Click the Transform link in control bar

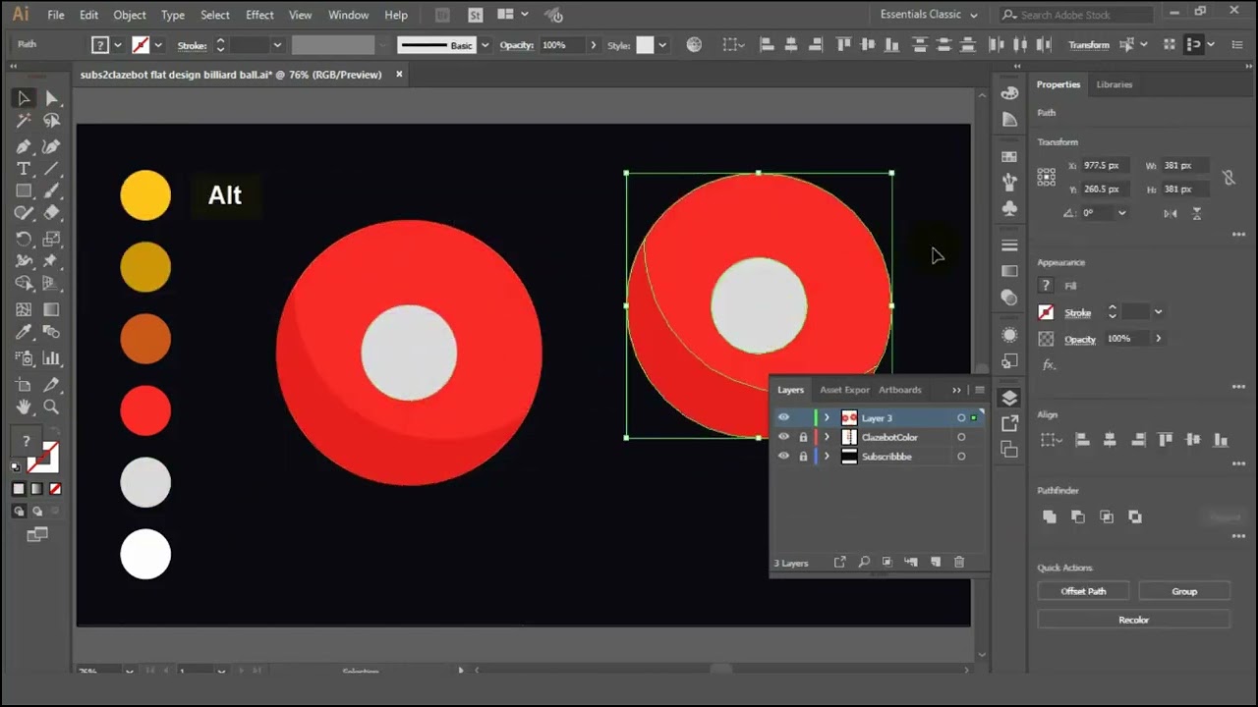tap(1089, 45)
